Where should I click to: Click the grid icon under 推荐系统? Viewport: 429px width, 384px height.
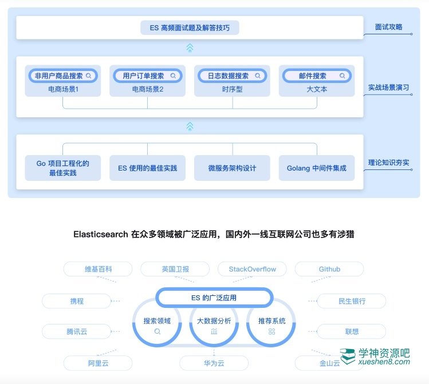coord(271,331)
